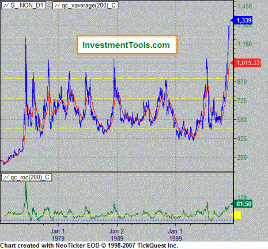Click the Jan 2 1989 date label
Viewport: 268px width, 249px height.
[x=116, y=235]
